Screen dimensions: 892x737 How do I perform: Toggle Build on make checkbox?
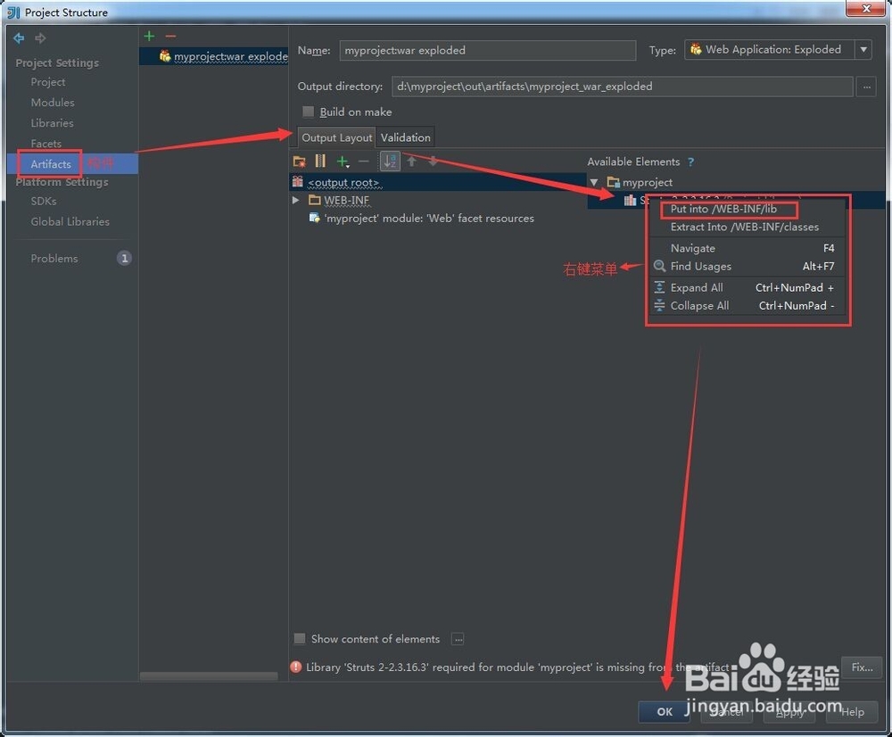click(309, 112)
